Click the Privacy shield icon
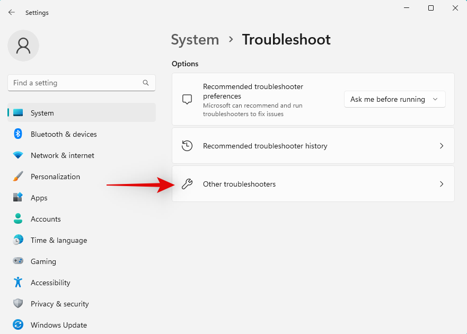The height and width of the screenshot is (334, 467). click(x=18, y=303)
